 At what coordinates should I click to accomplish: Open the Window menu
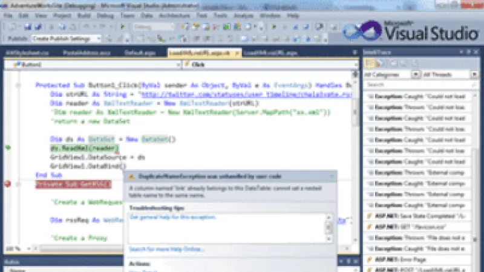(270, 16)
